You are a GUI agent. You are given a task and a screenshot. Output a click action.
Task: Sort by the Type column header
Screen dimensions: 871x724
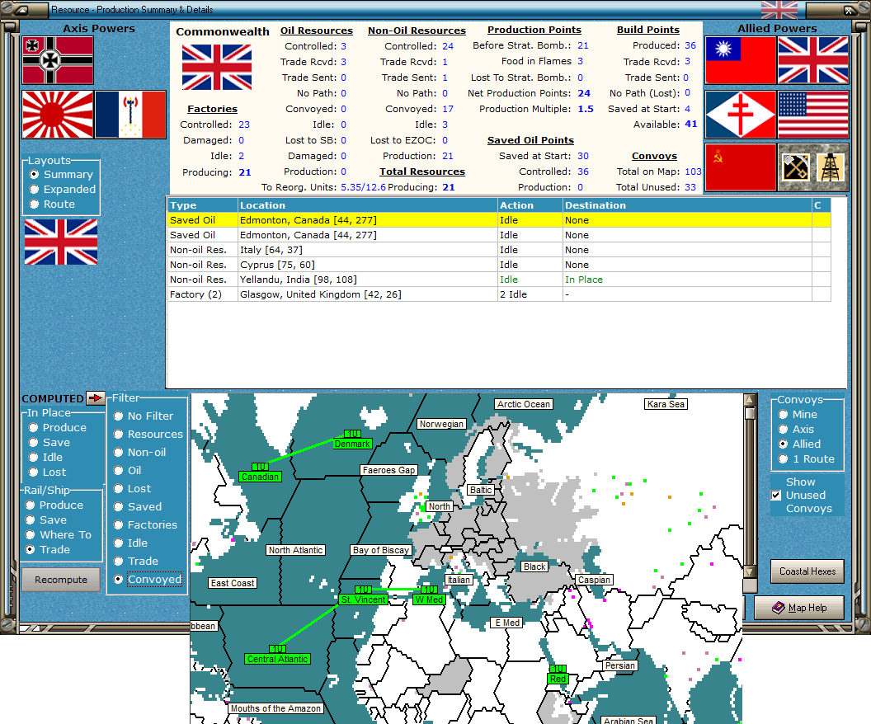point(202,205)
